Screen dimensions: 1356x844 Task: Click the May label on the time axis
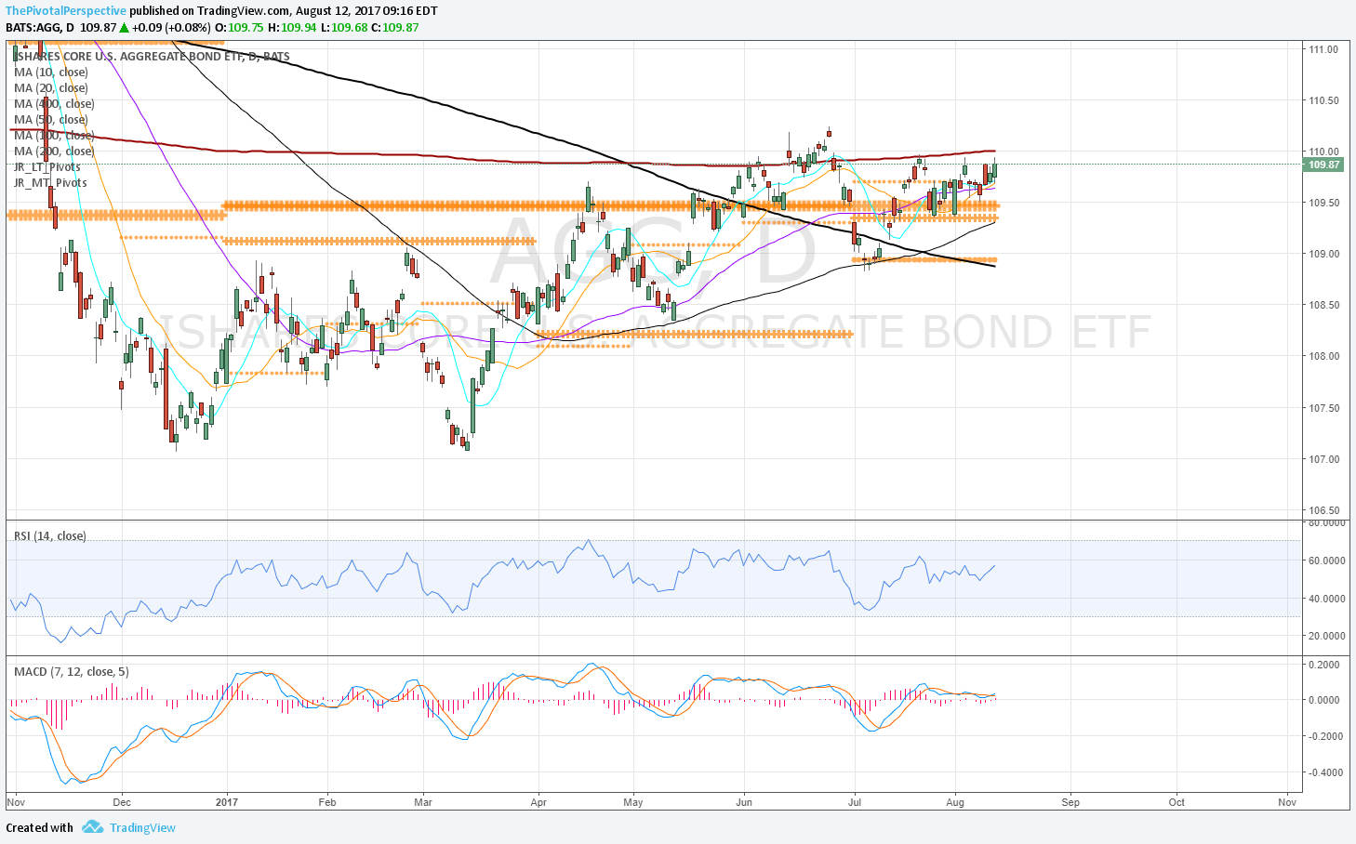[x=633, y=802]
